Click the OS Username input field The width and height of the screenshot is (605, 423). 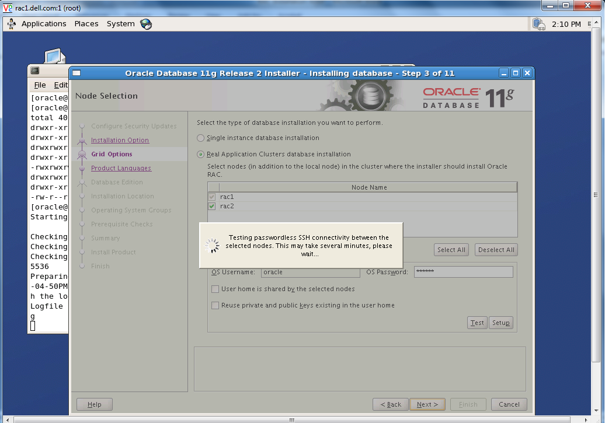(310, 272)
